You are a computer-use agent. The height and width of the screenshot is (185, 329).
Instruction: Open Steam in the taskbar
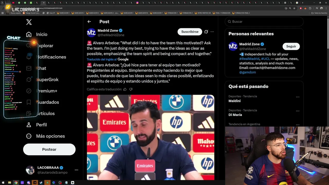pos(41,183)
